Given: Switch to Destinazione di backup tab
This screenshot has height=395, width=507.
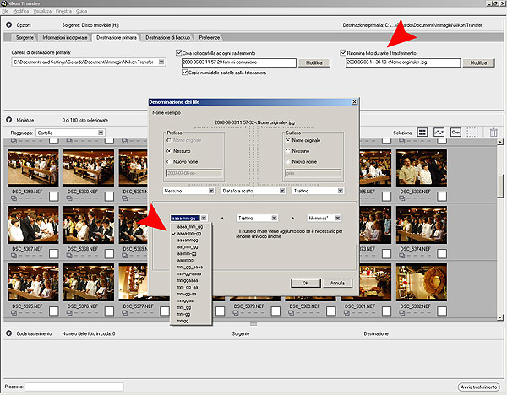Looking at the screenshot, I should (x=167, y=37).
